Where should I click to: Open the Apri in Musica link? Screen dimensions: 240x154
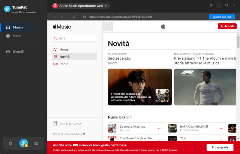[x=67, y=124]
